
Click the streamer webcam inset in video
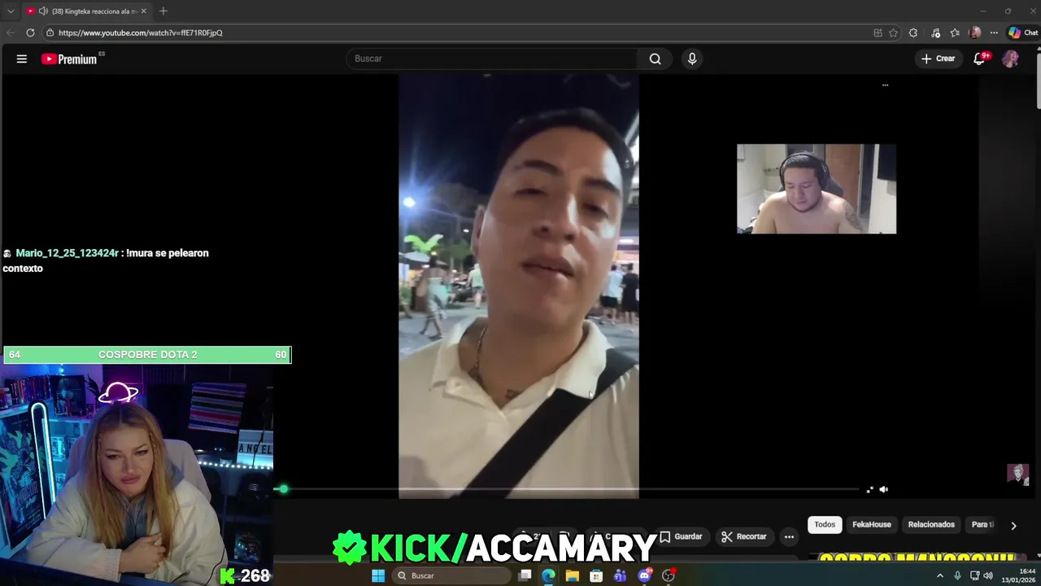tap(817, 189)
